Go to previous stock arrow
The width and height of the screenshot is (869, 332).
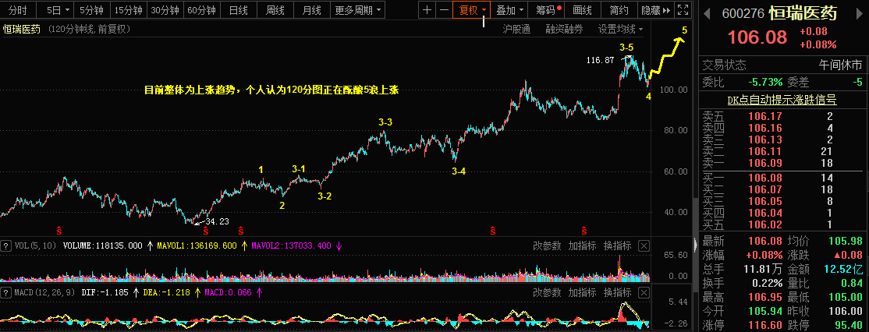708,13
